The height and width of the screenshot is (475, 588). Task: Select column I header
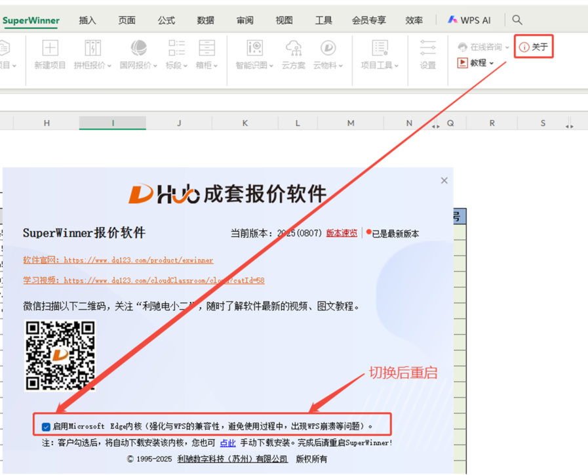point(113,123)
